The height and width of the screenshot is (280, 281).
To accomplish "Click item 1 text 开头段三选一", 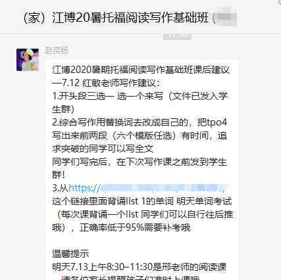I will tap(83, 96).
